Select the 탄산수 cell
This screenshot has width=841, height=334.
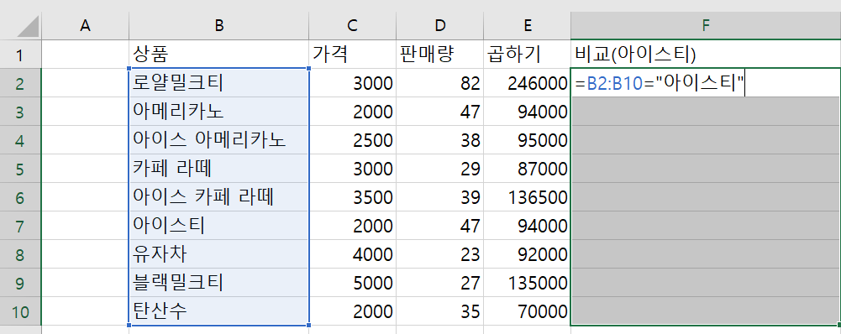click(218, 311)
